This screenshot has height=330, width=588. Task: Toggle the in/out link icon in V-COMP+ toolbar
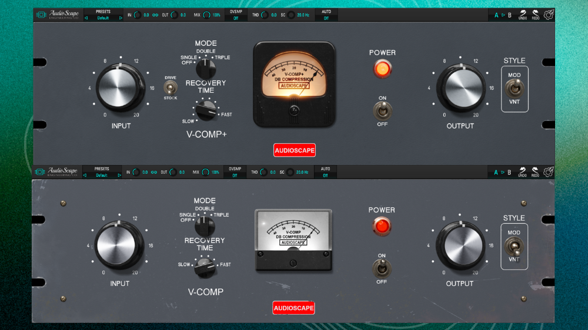click(x=155, y=15)
